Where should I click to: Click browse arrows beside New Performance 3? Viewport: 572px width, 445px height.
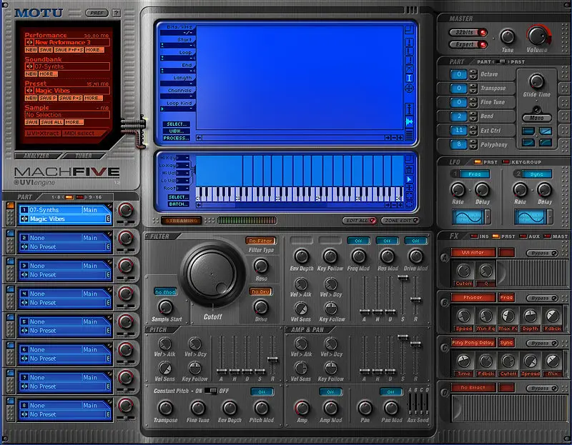29,42
